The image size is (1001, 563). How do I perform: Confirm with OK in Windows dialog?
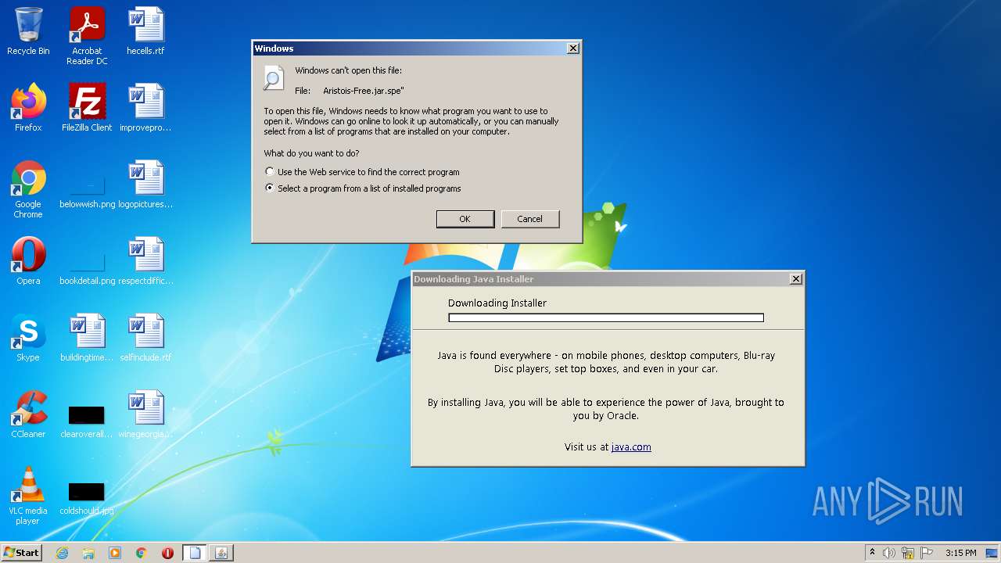click(x=465, y=219)
